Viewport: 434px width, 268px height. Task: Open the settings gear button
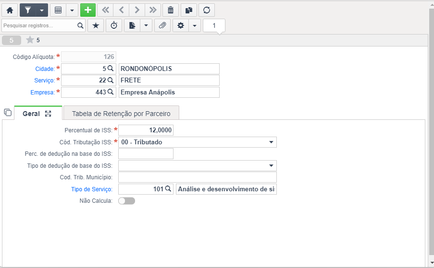181,26
